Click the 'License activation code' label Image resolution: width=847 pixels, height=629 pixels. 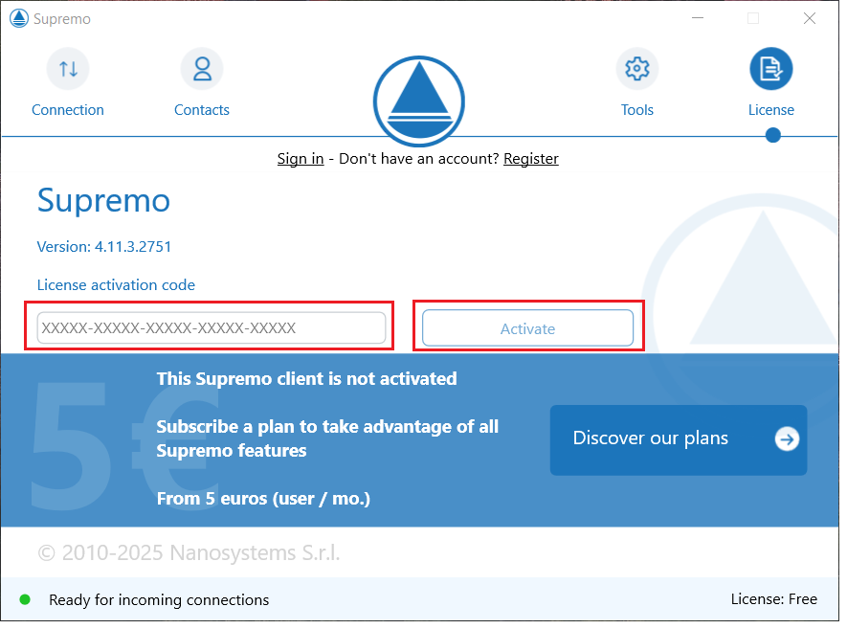coord(116,285)
